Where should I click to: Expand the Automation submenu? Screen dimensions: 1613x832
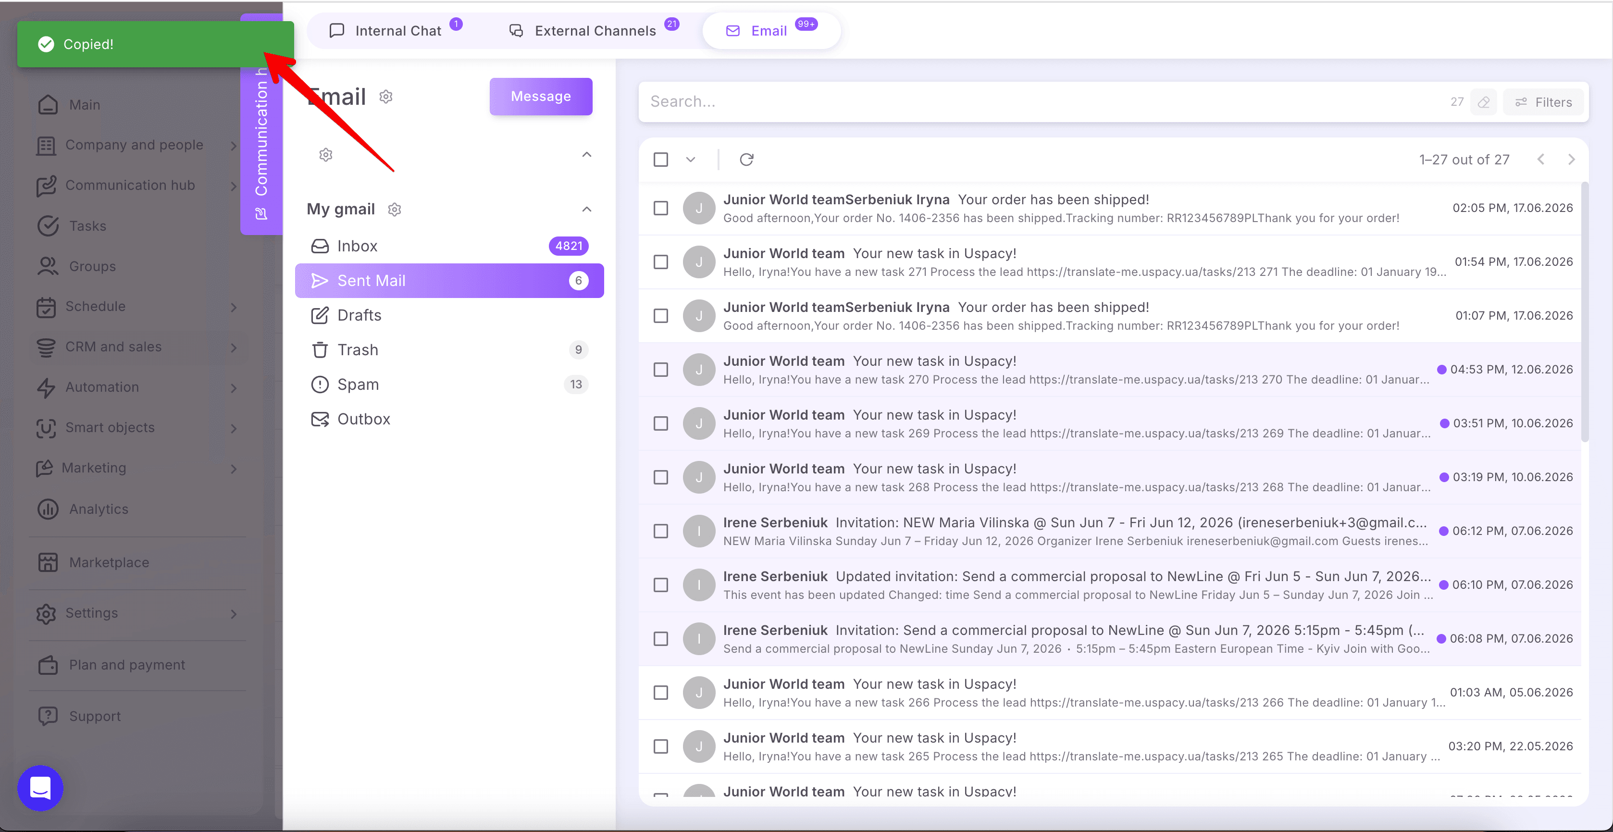234,388
